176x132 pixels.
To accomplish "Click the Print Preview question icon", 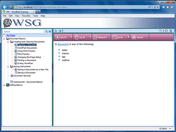I will [x=16, y=54].
